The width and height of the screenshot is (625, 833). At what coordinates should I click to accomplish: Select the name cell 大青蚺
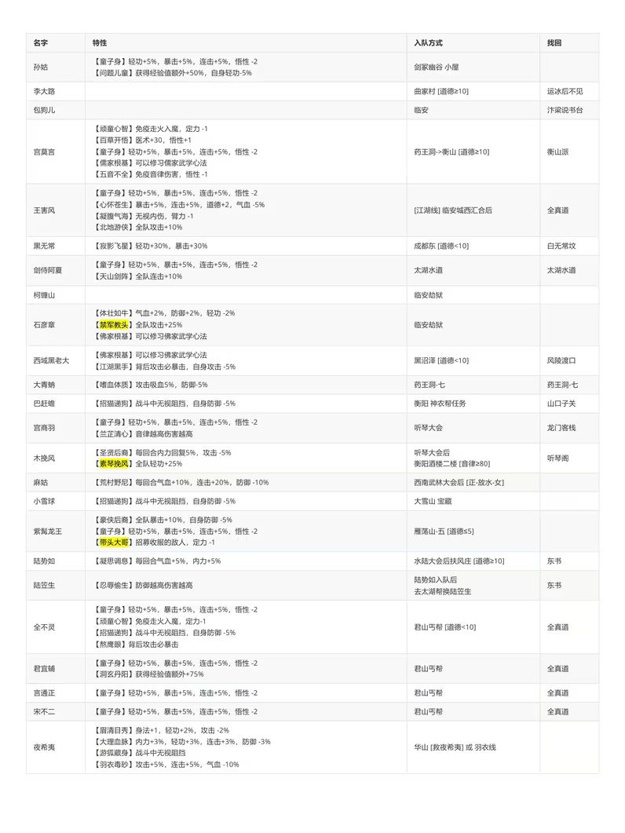pos(44,385)
